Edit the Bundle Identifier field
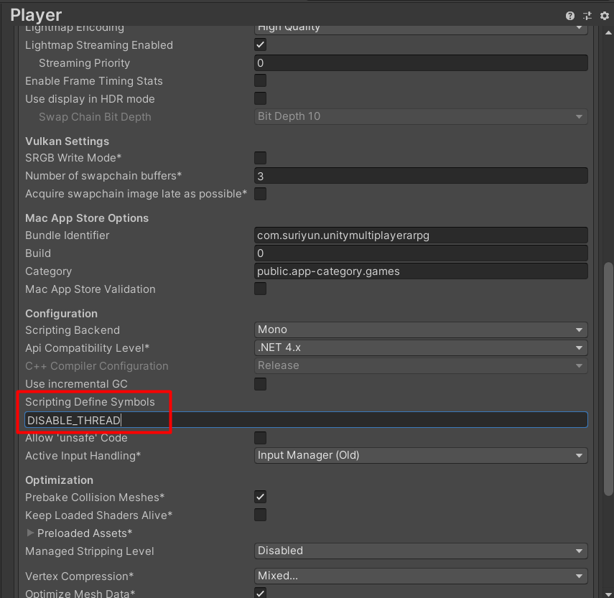The width and height of the screenshot is (614, 598). (x=420, y=235)
